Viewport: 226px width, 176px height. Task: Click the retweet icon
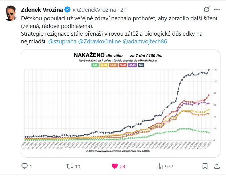coord(70,166)
